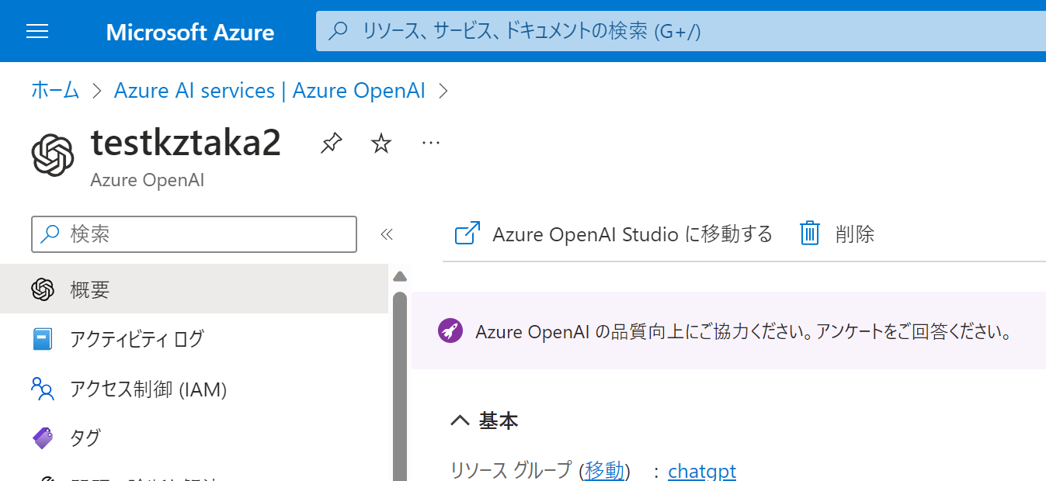
Task: Pin testkztaka2 resource to dashboard
Action: [332, 143]
